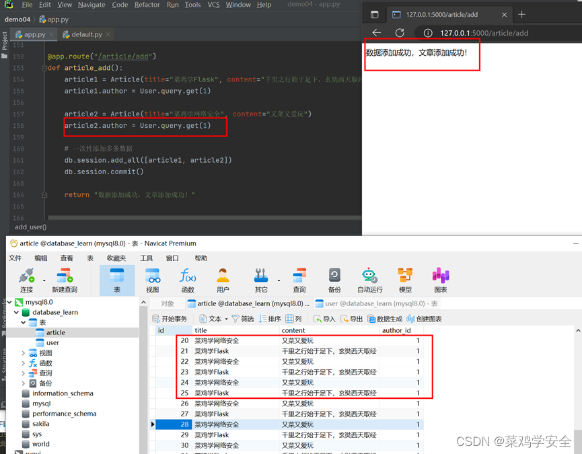The image size is (582, 454).
Task: Collapse the 表 tables tree node
Action: click(x=23, y=322)
